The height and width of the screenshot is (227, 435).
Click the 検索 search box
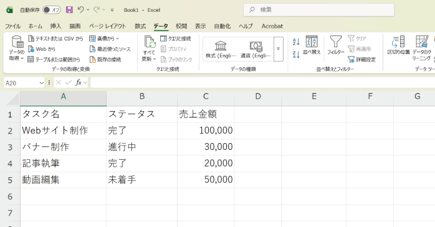[318, 10]
